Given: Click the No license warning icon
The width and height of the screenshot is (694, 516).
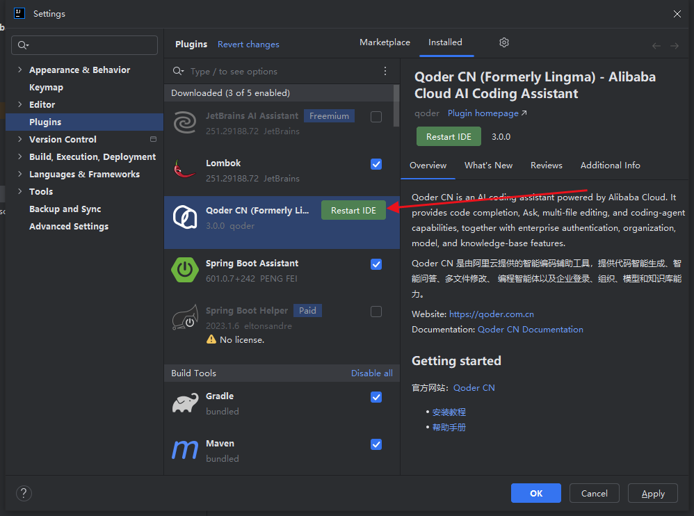Looking at the screenshot, I should pos(211,339).
